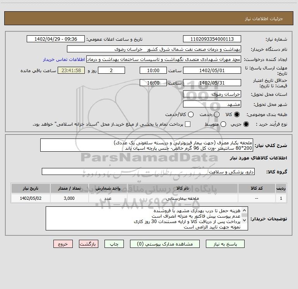Select the خدمت radio button

coord(217,114)
